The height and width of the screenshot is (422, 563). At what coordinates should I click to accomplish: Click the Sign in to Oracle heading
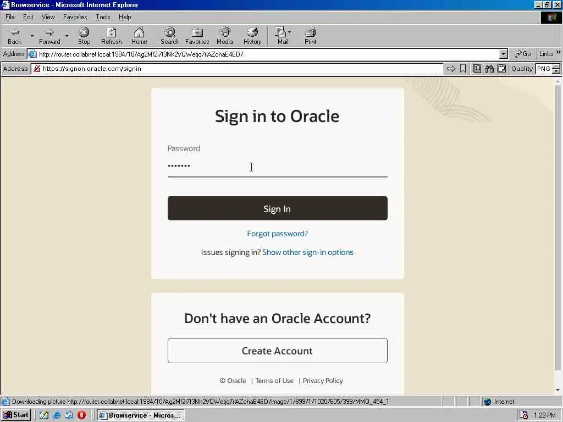(277, 116)
